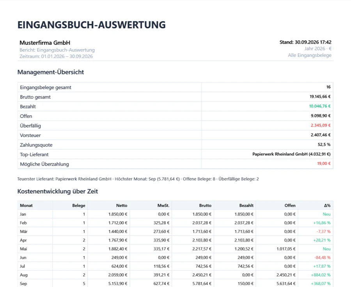
Task: Click the Belege column header
Action: [78, 205]
